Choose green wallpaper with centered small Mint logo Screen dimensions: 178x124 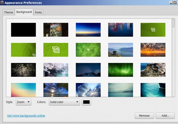153,30
